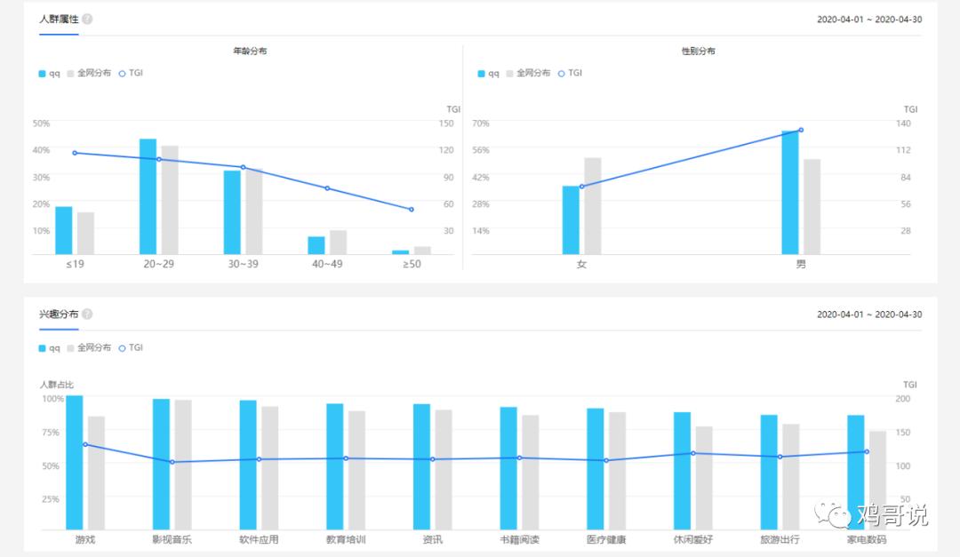Click the 20~29 age axis label
The image size is (960, 557).
(x=158, y=264)
